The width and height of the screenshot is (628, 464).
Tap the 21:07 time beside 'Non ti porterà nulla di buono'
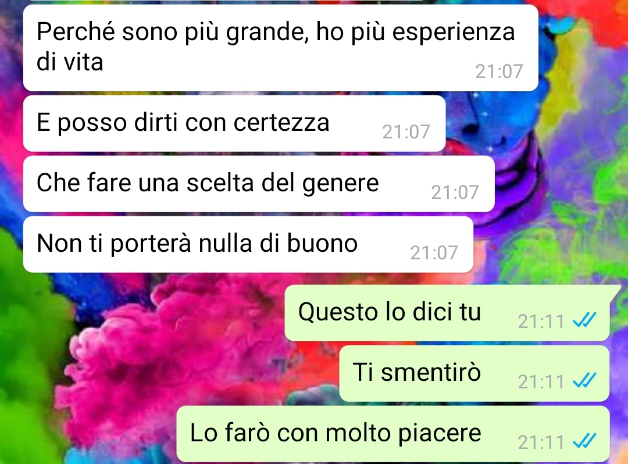pos(434,253)
